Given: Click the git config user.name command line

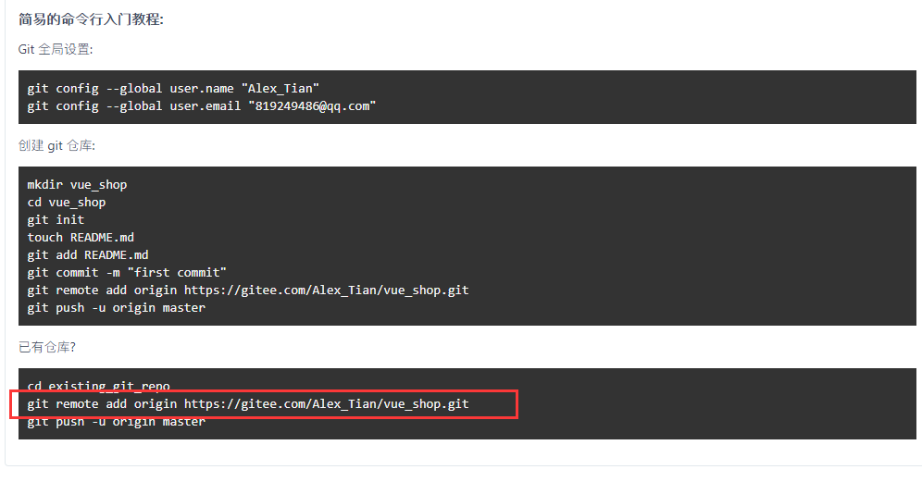Looking at the screenshot, I should pyautogui.click(x=173, y=89).
